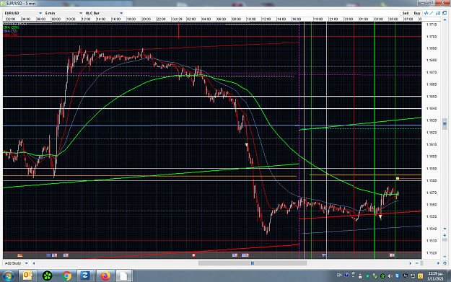This screenshot has width=451, height=282.
Task: Click the up arrow of the price scrollbar
Action: point(445,19)
